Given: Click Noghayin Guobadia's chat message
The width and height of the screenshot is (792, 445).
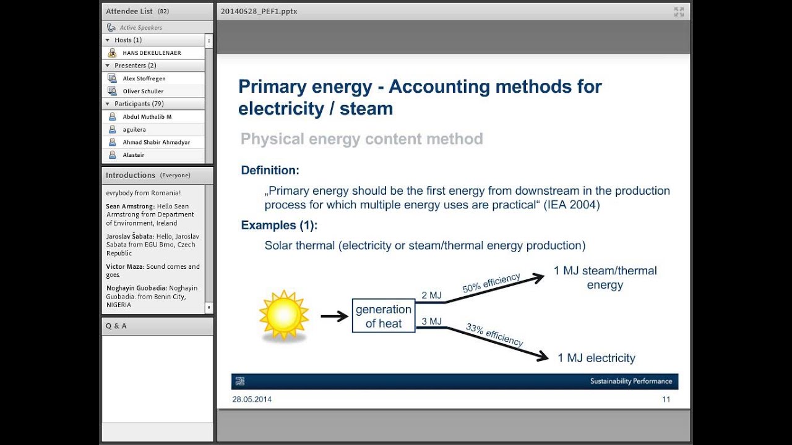Looking at the screenshot, I should [x=152, y=296].
